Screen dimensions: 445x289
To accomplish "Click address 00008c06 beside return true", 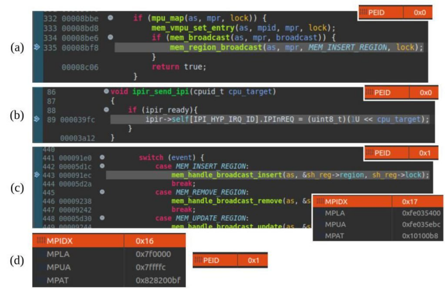I will tap(80, 67).
